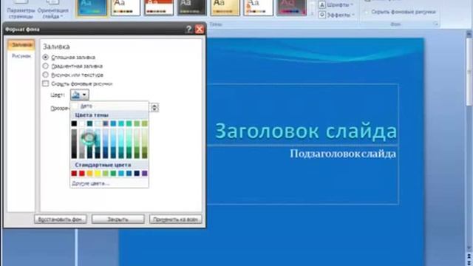Screen dimensions: 473x266
Task: Pick the white theme color swatch
Action: (x=82, y=123)
